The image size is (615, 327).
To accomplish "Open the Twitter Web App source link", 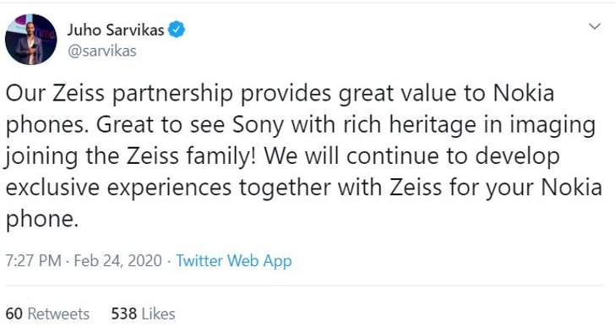I will point(234,261).
